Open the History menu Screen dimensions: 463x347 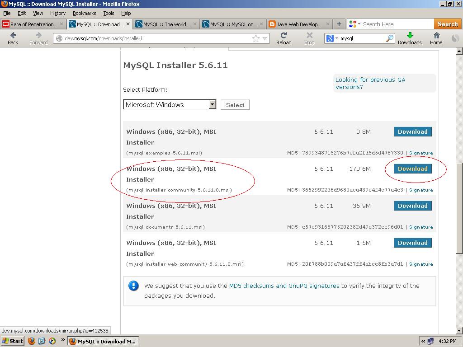(58, 13)
